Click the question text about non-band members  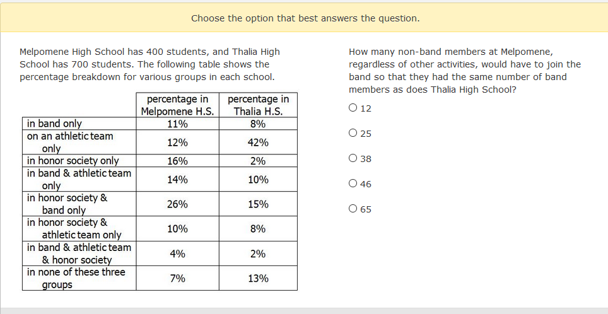coord(465,71)
